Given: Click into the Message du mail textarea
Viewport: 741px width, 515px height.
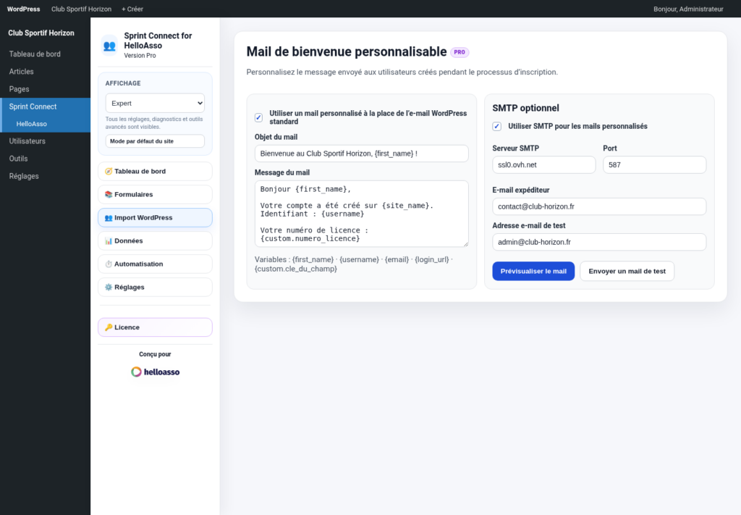Looking at the screenshot, I should coord(362,214).
